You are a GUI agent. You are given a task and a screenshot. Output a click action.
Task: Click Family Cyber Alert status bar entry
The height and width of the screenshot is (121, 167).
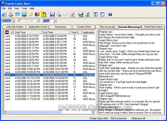coord(99,118)
